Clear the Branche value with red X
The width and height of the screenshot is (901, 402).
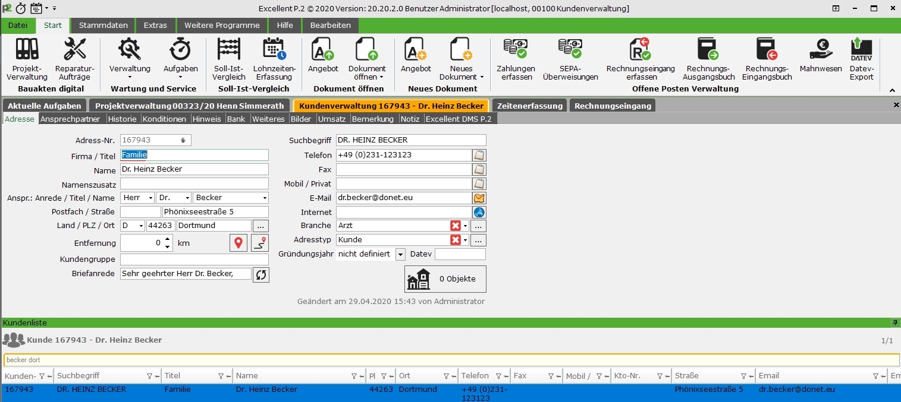[x=456, y=226]
